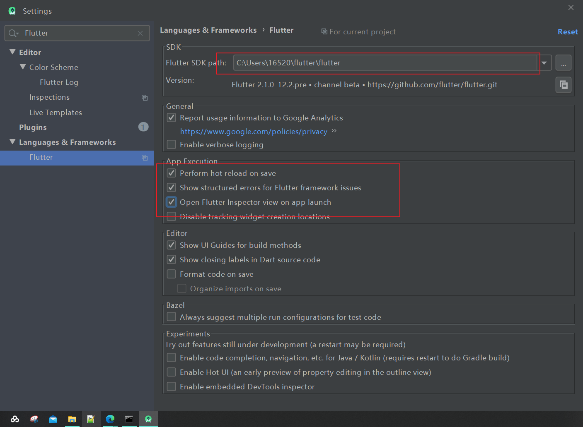Click the search magnifier icon in settings

point(13,33)
